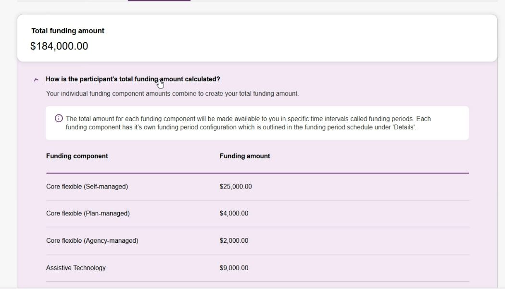The width and height of the screenshot is (505, 289).
Task: Select 'Core flexible (Agency-managed)' row label
Action: coord(92,240)
